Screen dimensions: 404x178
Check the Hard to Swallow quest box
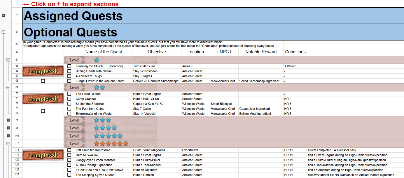pos(69,155)
